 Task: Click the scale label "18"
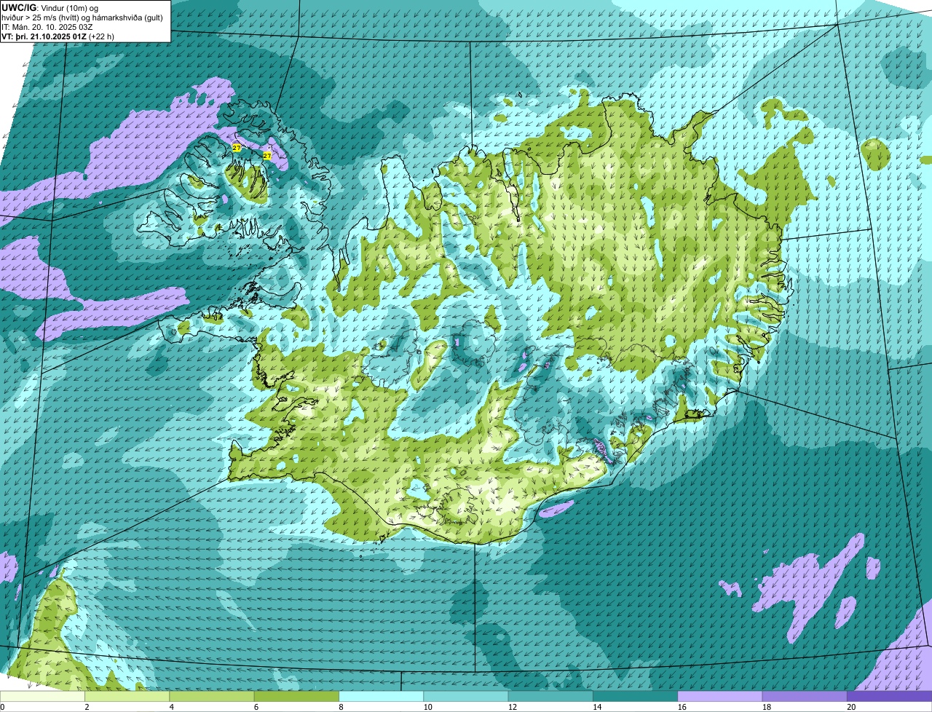[x=767, y=707]
